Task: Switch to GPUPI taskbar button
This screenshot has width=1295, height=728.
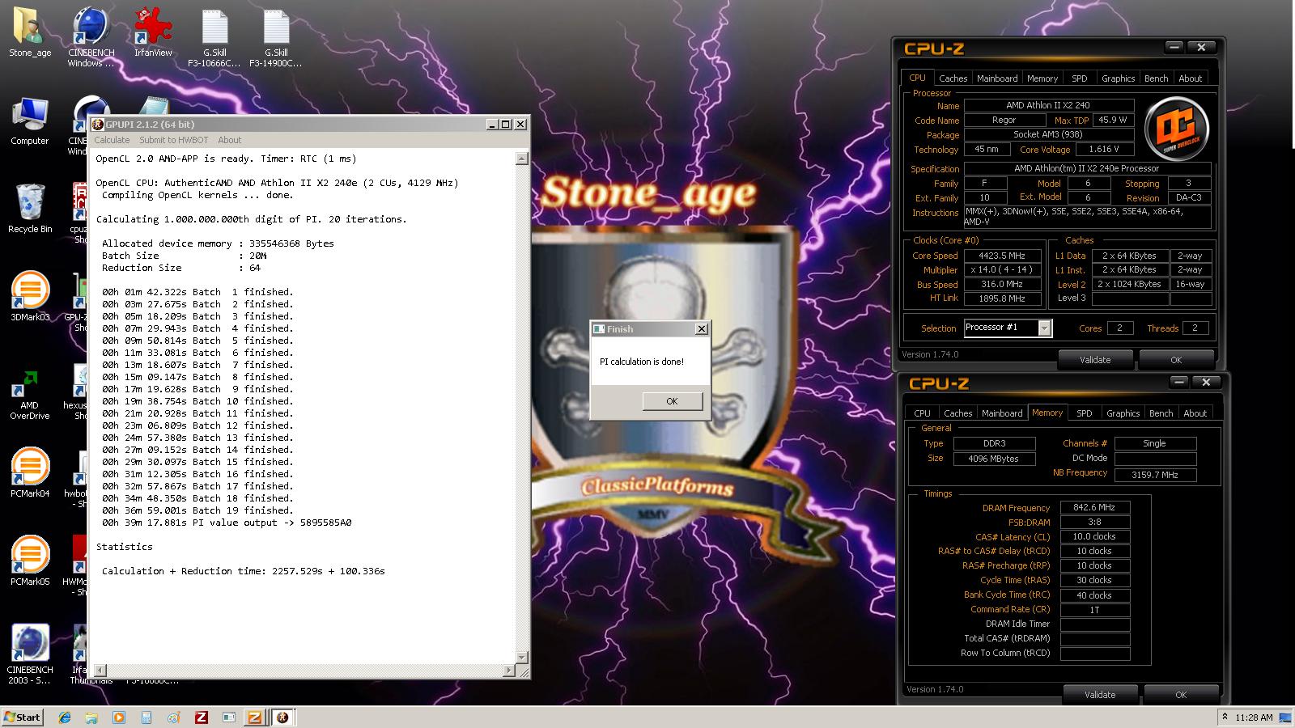Action: (x=282, y=717)
